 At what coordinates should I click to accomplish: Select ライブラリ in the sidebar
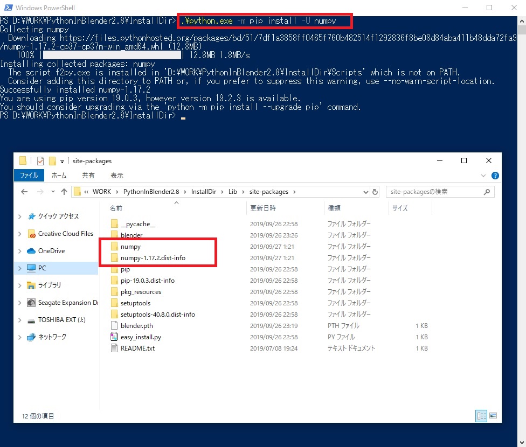(x=50, y=285)
